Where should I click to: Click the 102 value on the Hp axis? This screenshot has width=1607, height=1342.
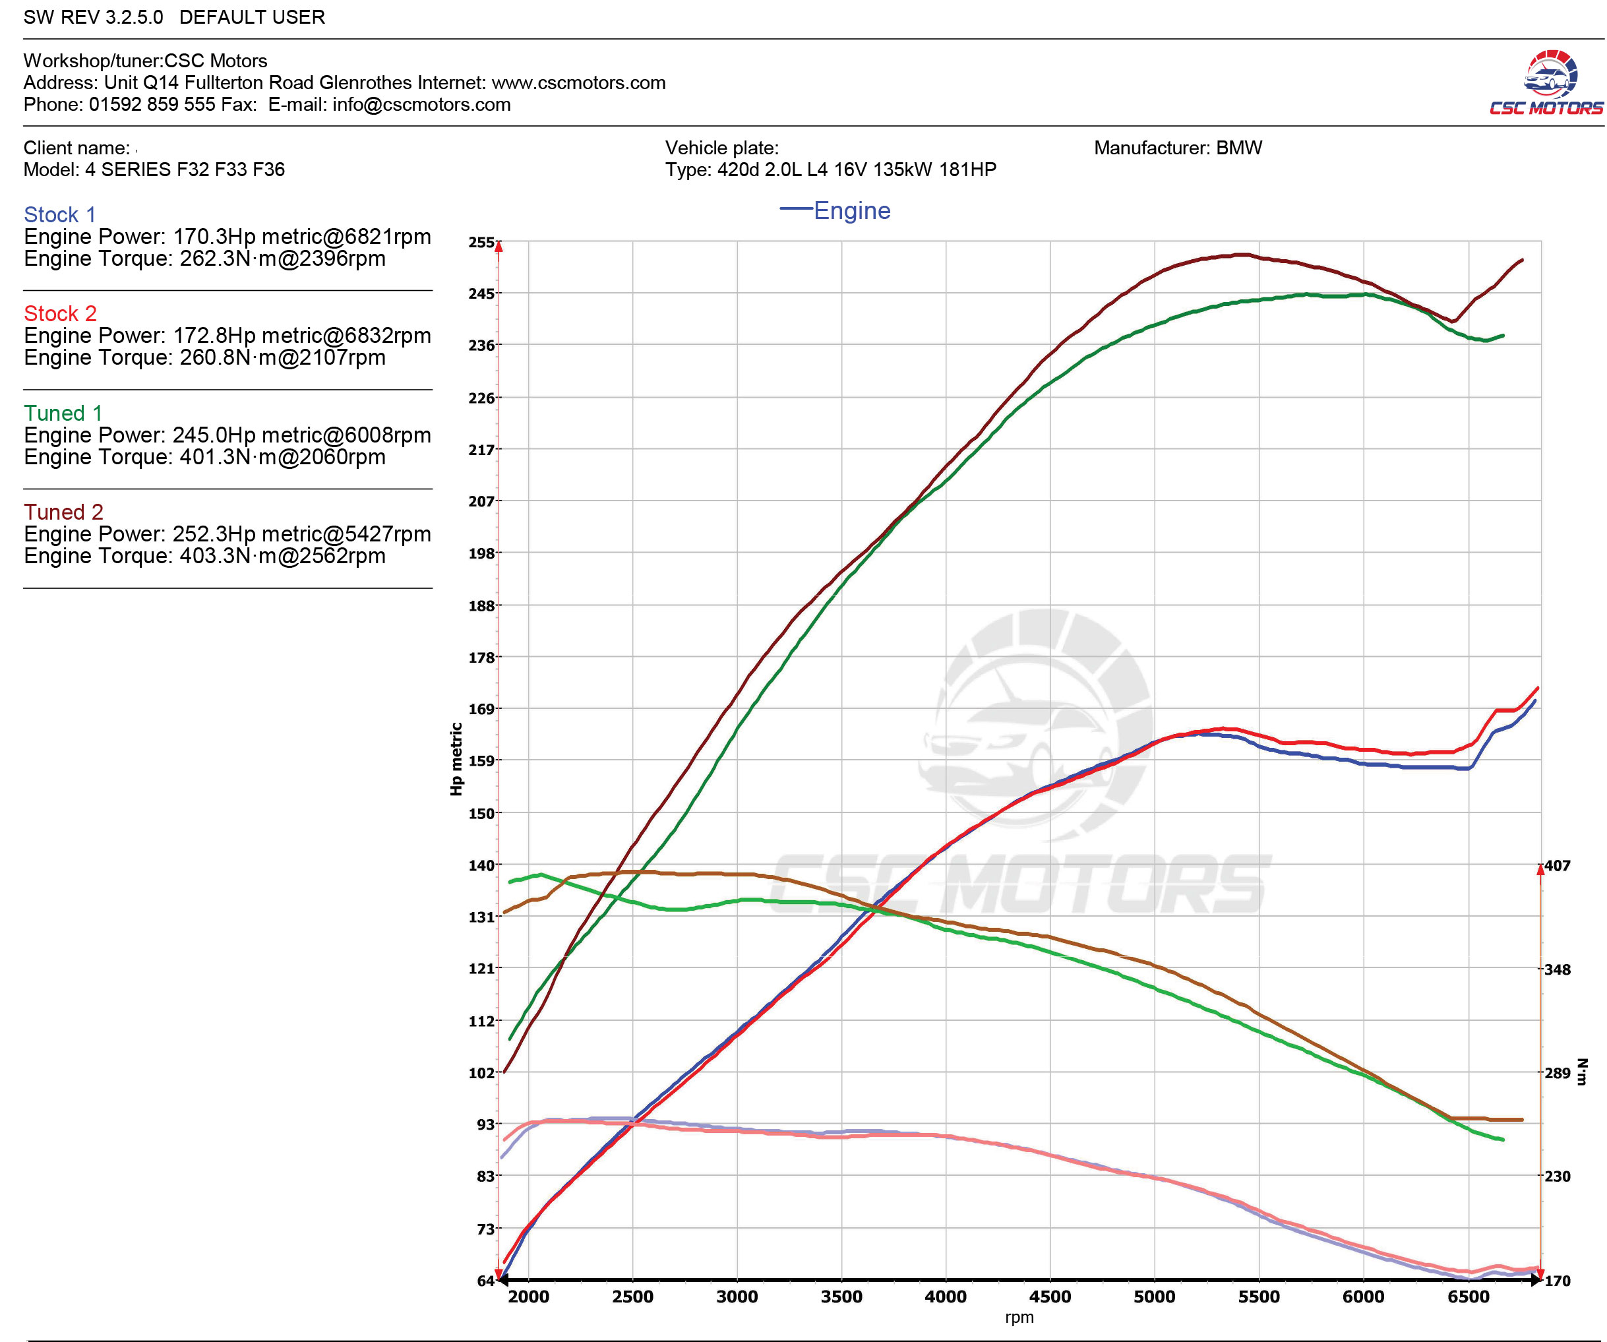(x=481, y=1072)
